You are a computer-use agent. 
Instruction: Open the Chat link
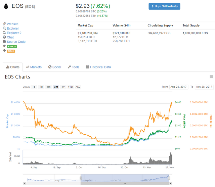click(10, 37)
